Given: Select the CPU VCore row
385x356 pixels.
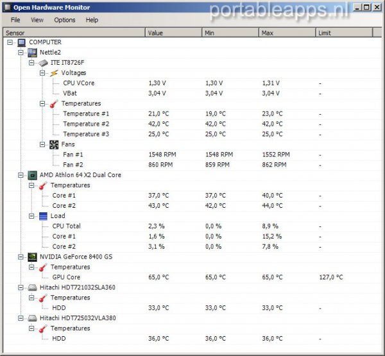Looking at the screenshot, I should coord(193,83).
